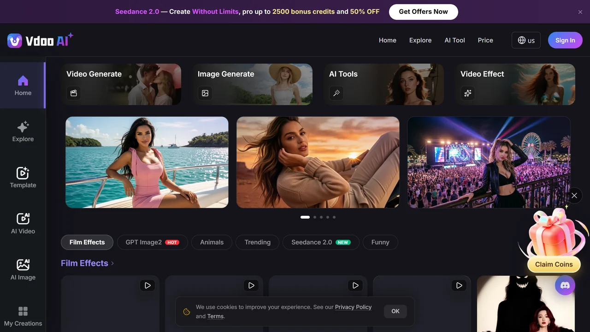The image size is (590, 332).
Task: Select the second carousel dot
Action: click(x=315, y=217)
